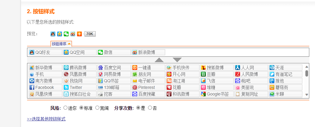Screen dimensions: 315x127
Task: Click the orange plus more-share icon
Action: pyautogui.click(x=79, y=34)
